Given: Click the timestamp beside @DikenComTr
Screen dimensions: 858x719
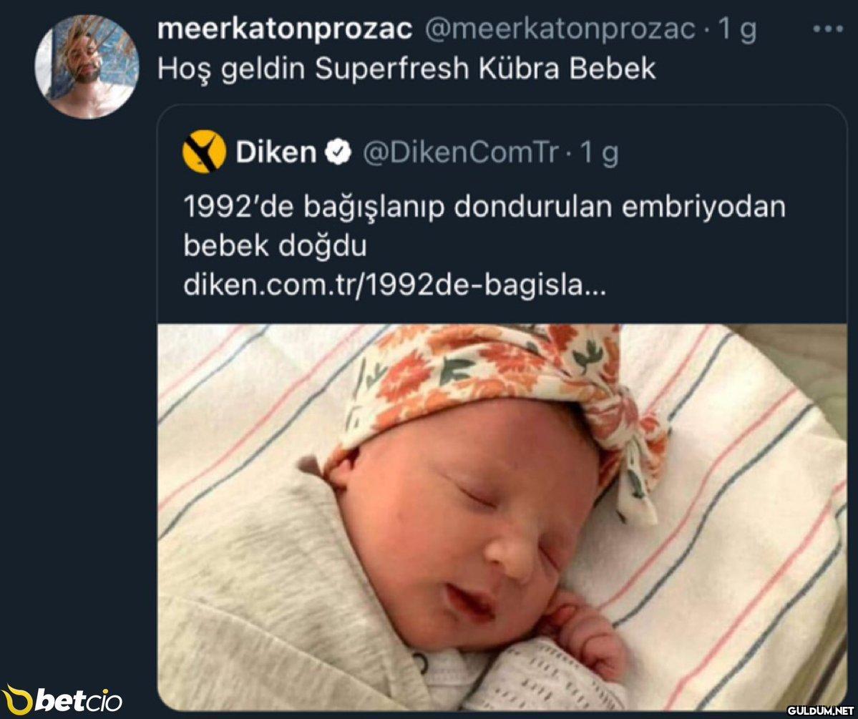Looking at the screenshot, I should (600, 153).
